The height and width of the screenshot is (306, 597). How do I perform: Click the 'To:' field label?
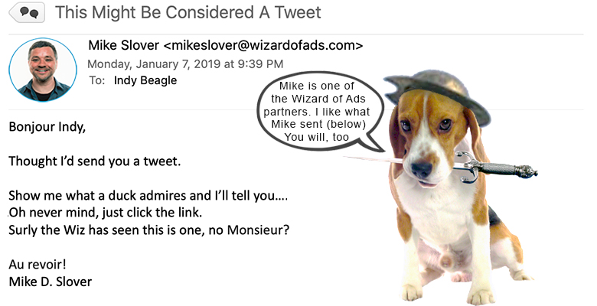(x=96, y=80)
